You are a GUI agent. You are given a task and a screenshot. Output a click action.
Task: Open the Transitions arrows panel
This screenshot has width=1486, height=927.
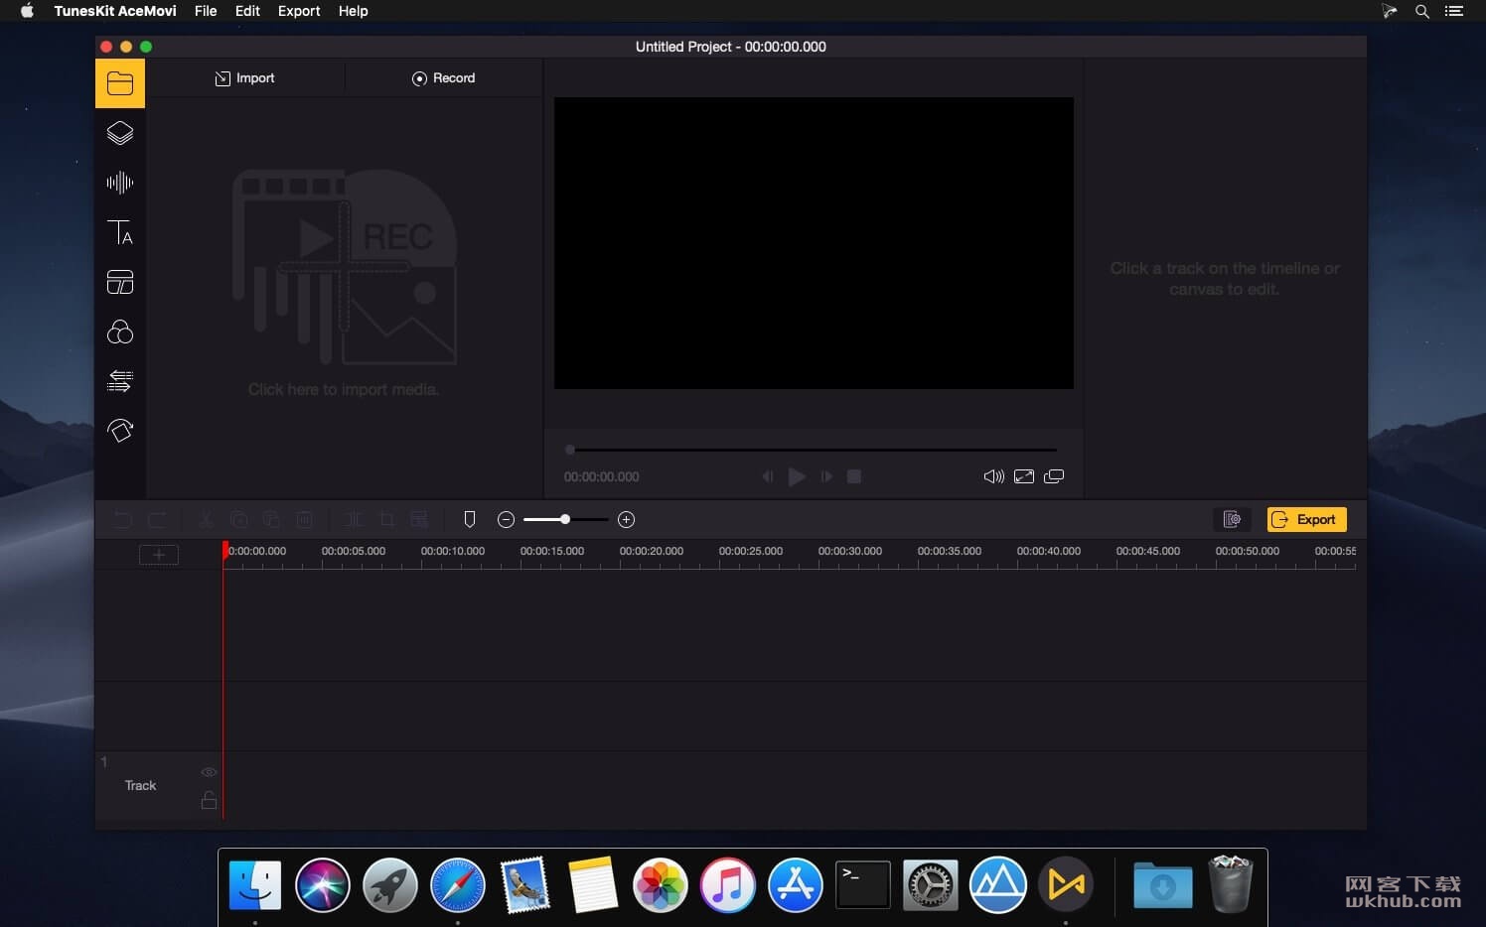pos(120,381)
